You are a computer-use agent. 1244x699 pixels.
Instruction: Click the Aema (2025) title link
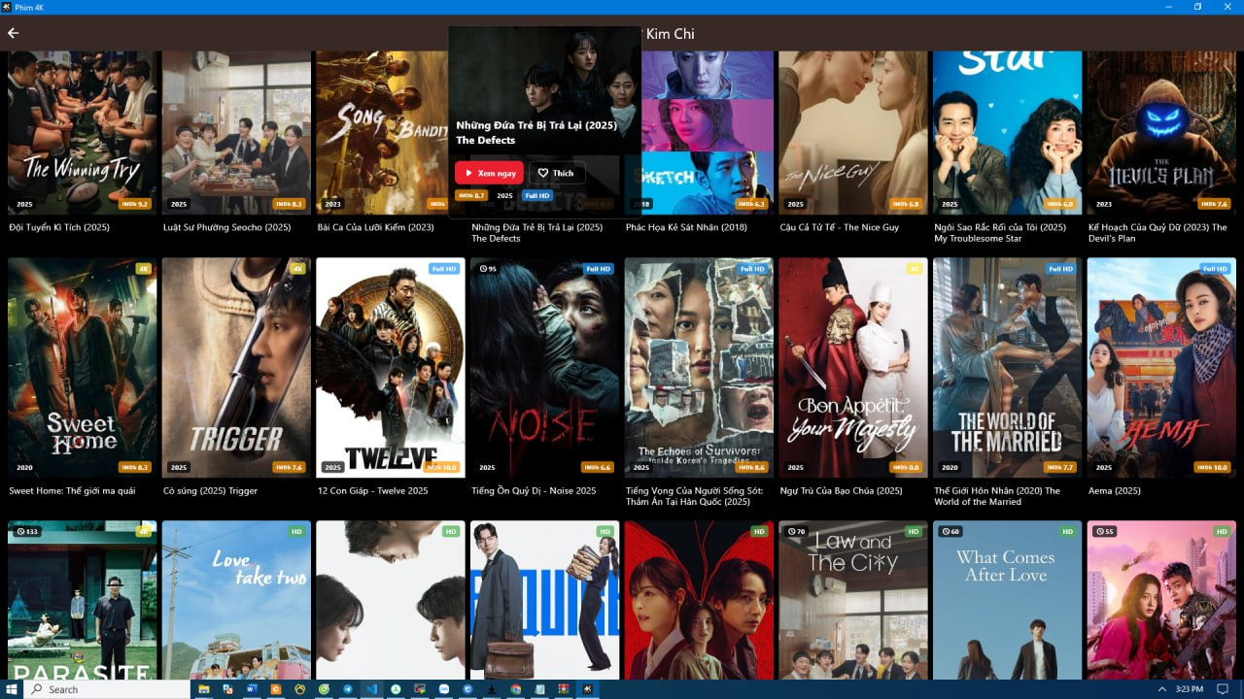coord(1114,491)
